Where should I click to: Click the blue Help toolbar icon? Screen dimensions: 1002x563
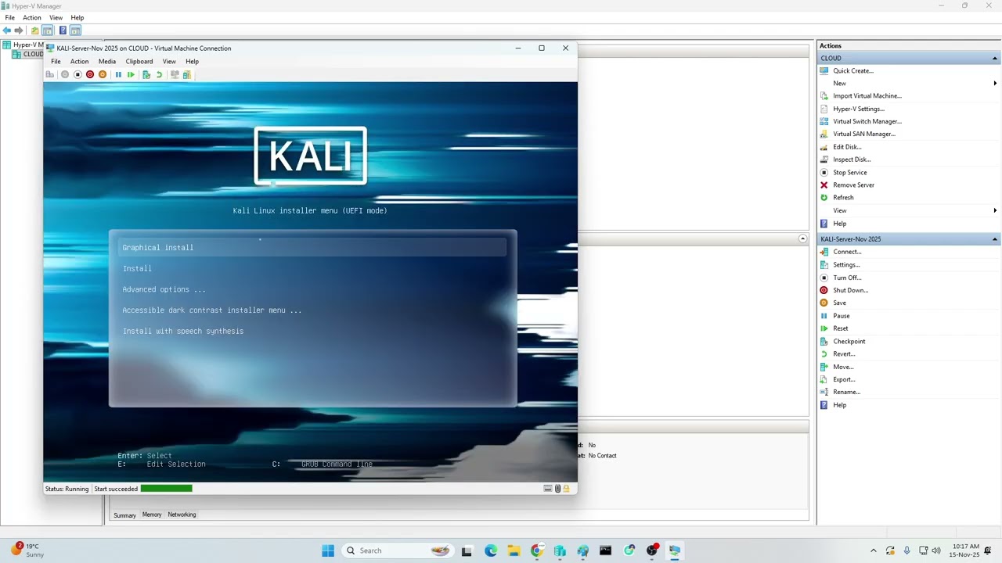pyautogui.click(x=63, y=30)
